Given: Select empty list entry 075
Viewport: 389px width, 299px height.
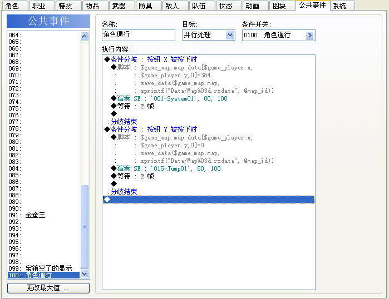Looking at the screenshot, I should pyautogui.click(x=43, y=108).
